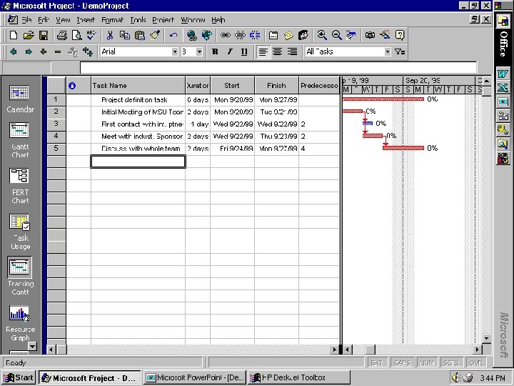Click the Assign Resources icon
Viewport: 514px width, 386px height.
(x=303, y=35)
